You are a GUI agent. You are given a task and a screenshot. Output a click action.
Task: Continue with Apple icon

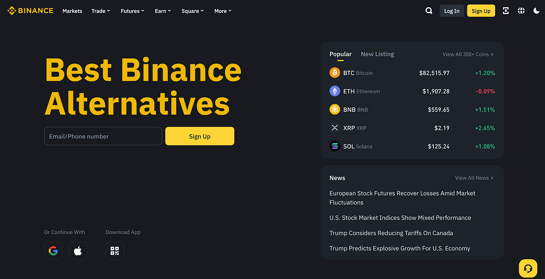[78, 251]
